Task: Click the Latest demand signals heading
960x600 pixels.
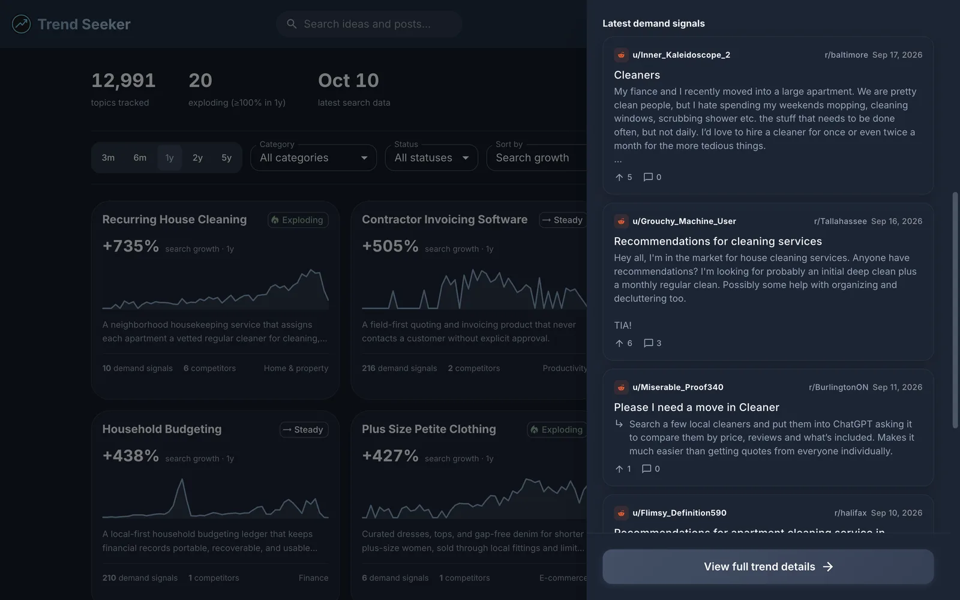Action: (x=653, y=23)
